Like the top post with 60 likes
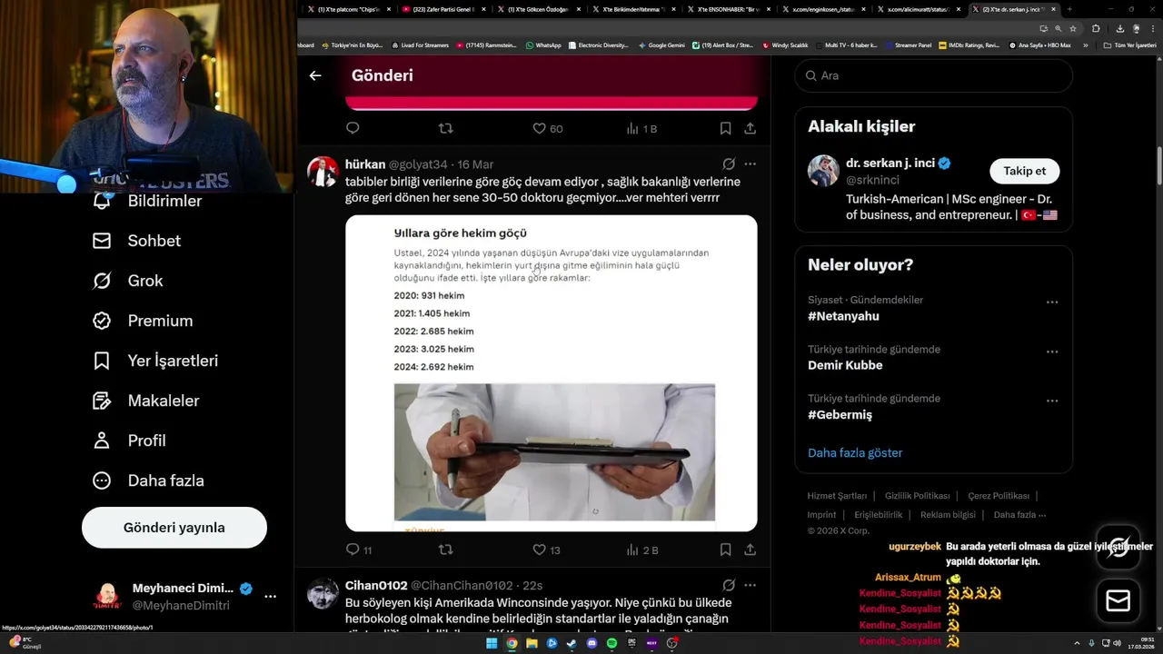 pos(547,129)
